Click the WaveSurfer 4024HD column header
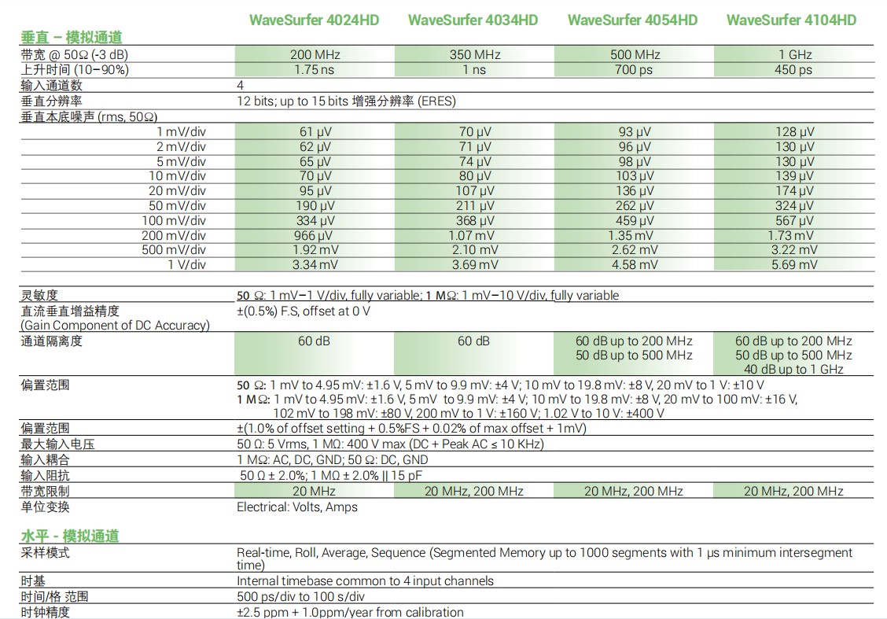The height and width of the screenshot is (619, 887). pyautogui.click(x=314, y=20)
